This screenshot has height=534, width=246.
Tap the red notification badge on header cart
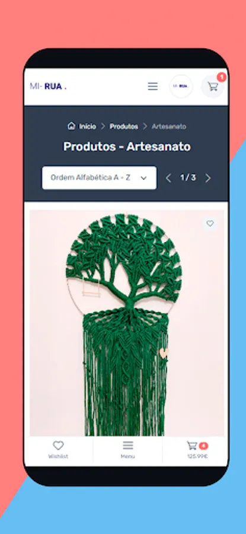pos(222,77)
